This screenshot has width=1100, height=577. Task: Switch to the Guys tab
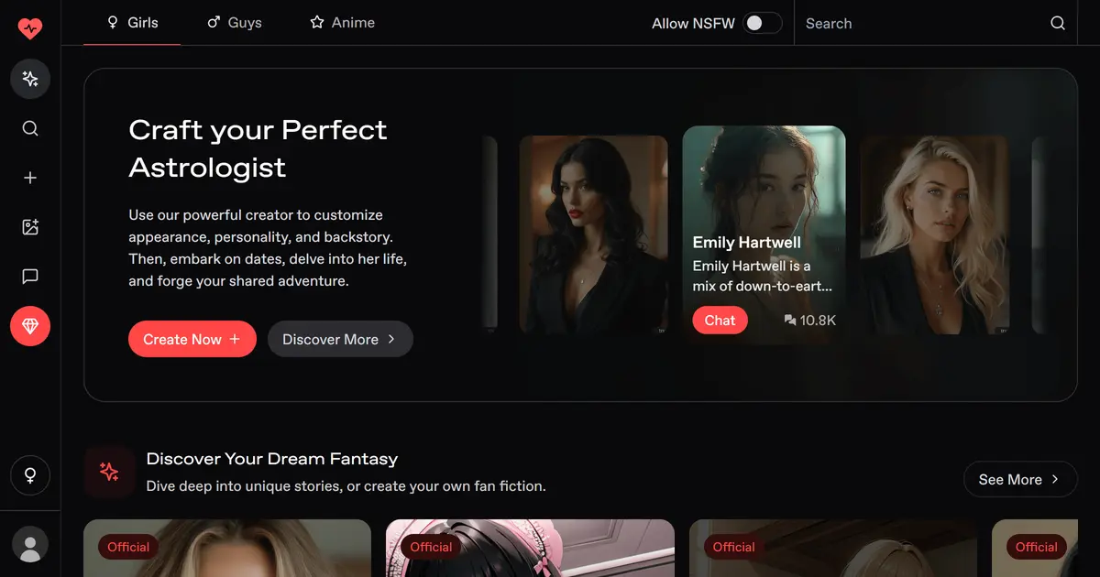[x=235, y=22]
